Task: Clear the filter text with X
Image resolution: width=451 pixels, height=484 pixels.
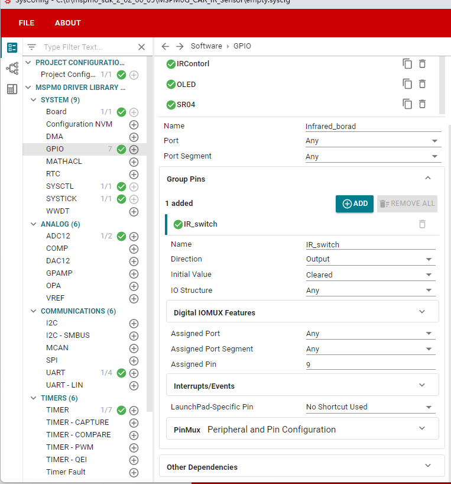Action: pyautogui.click(x=141, y=47)
